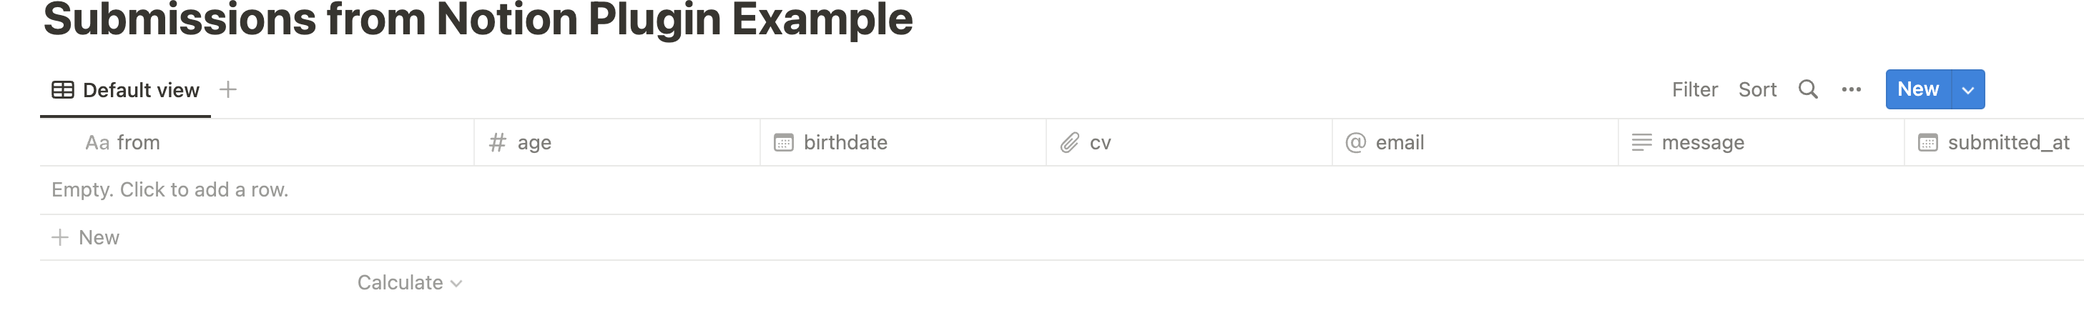Click the plus icon to add a view

click(x=228, y=89)
